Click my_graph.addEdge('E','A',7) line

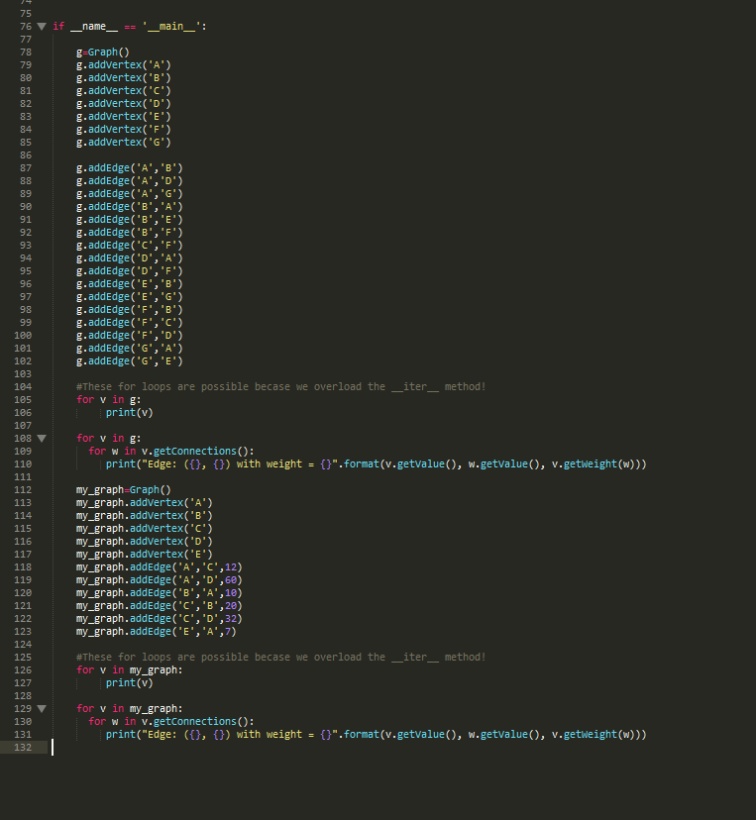(157, 632)
